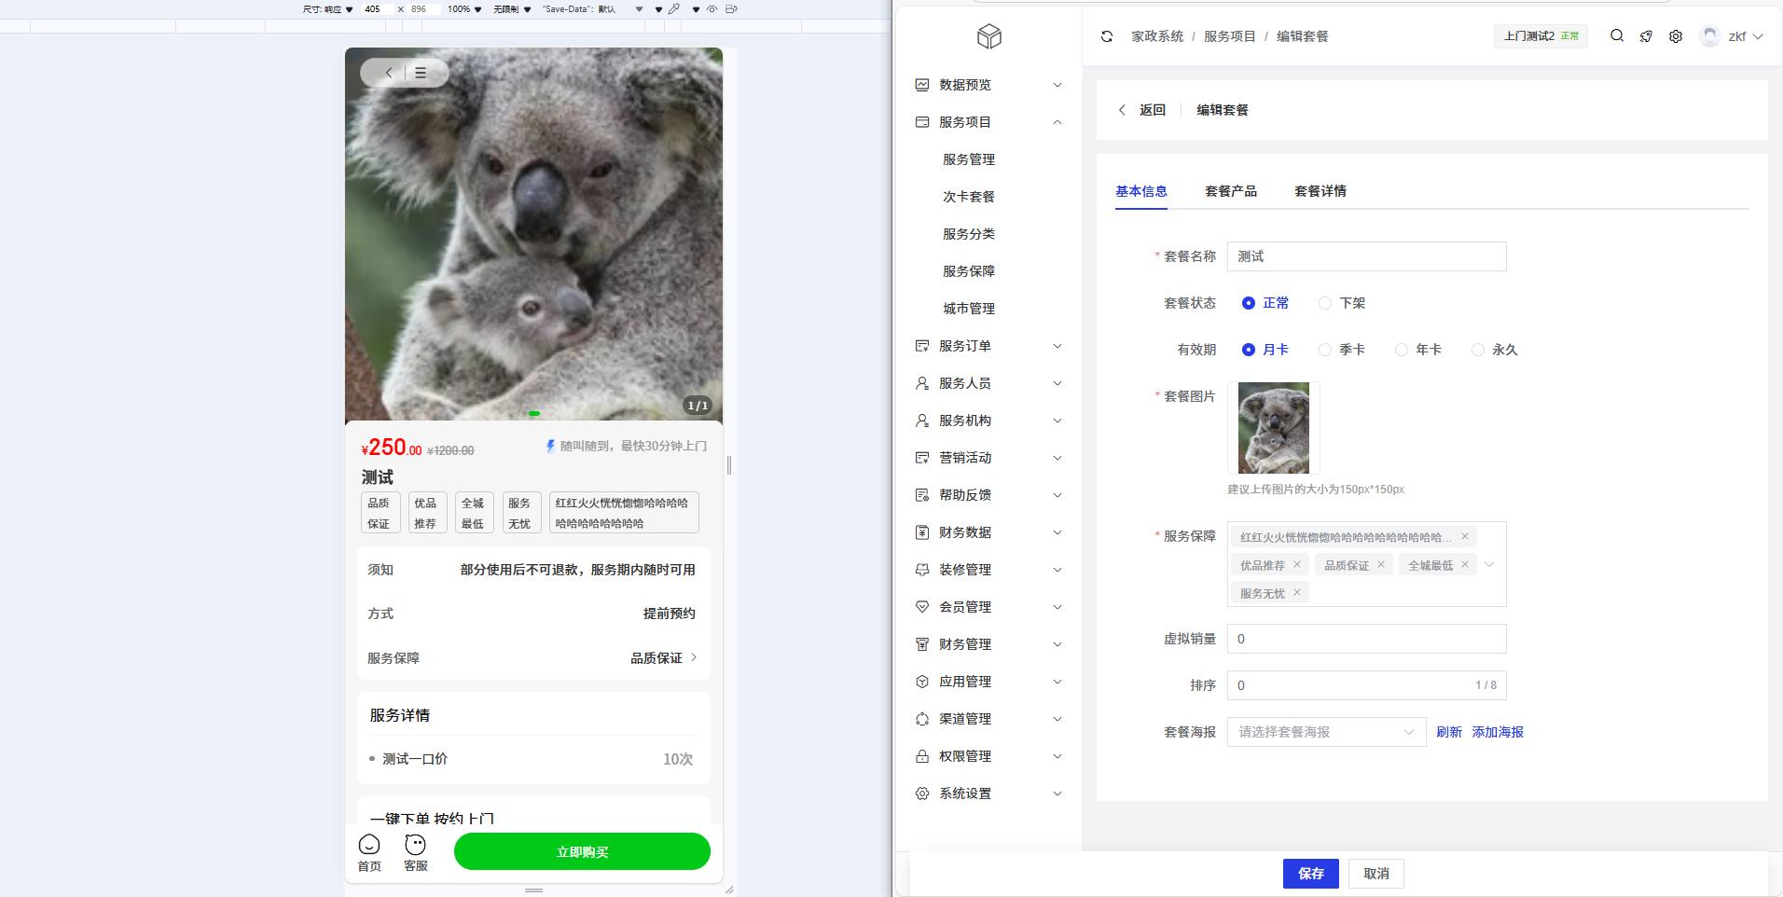
Task: Choose the 季卡 validity radio option
Action: 1325,350
